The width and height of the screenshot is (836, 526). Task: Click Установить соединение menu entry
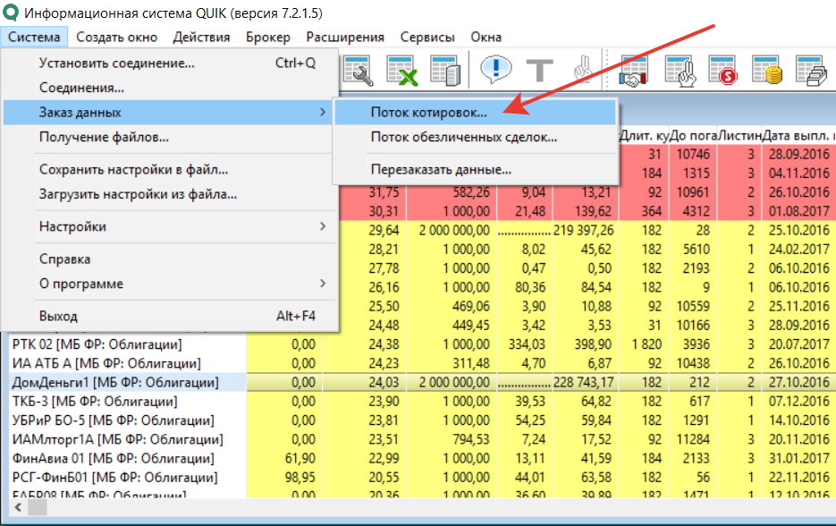click(116, 64)
